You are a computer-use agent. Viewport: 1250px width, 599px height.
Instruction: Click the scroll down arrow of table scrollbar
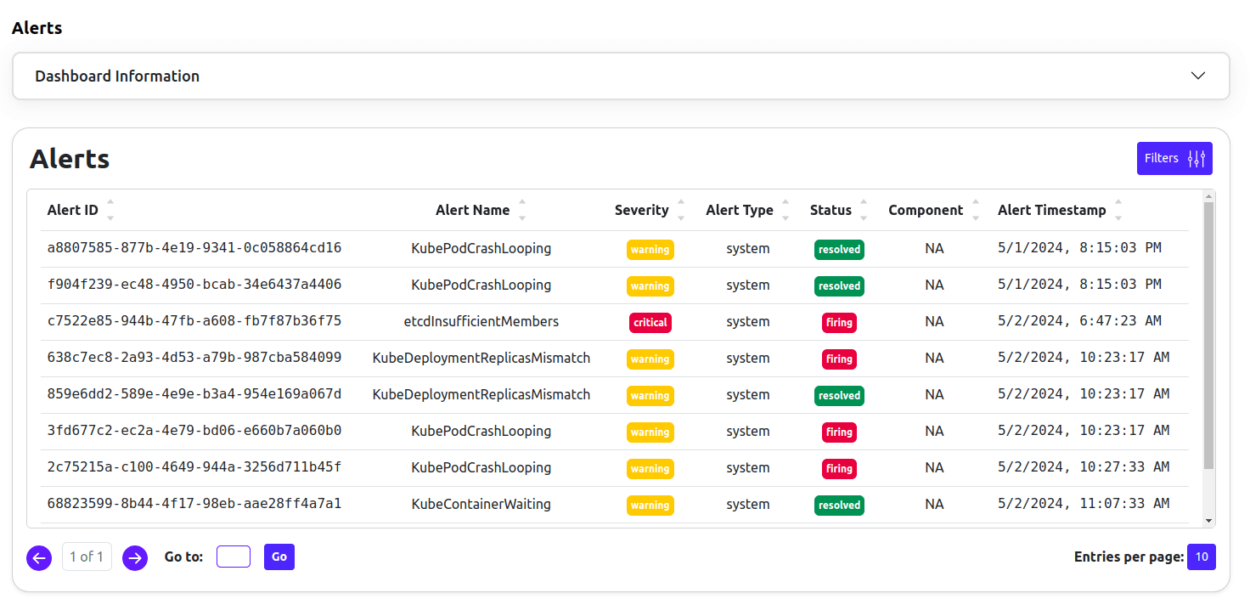1209,521
